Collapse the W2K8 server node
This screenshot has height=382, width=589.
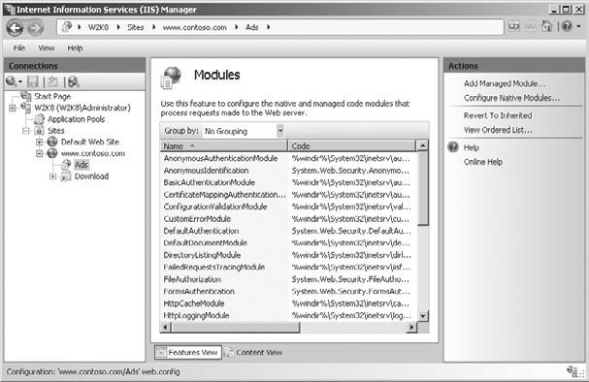13,108
